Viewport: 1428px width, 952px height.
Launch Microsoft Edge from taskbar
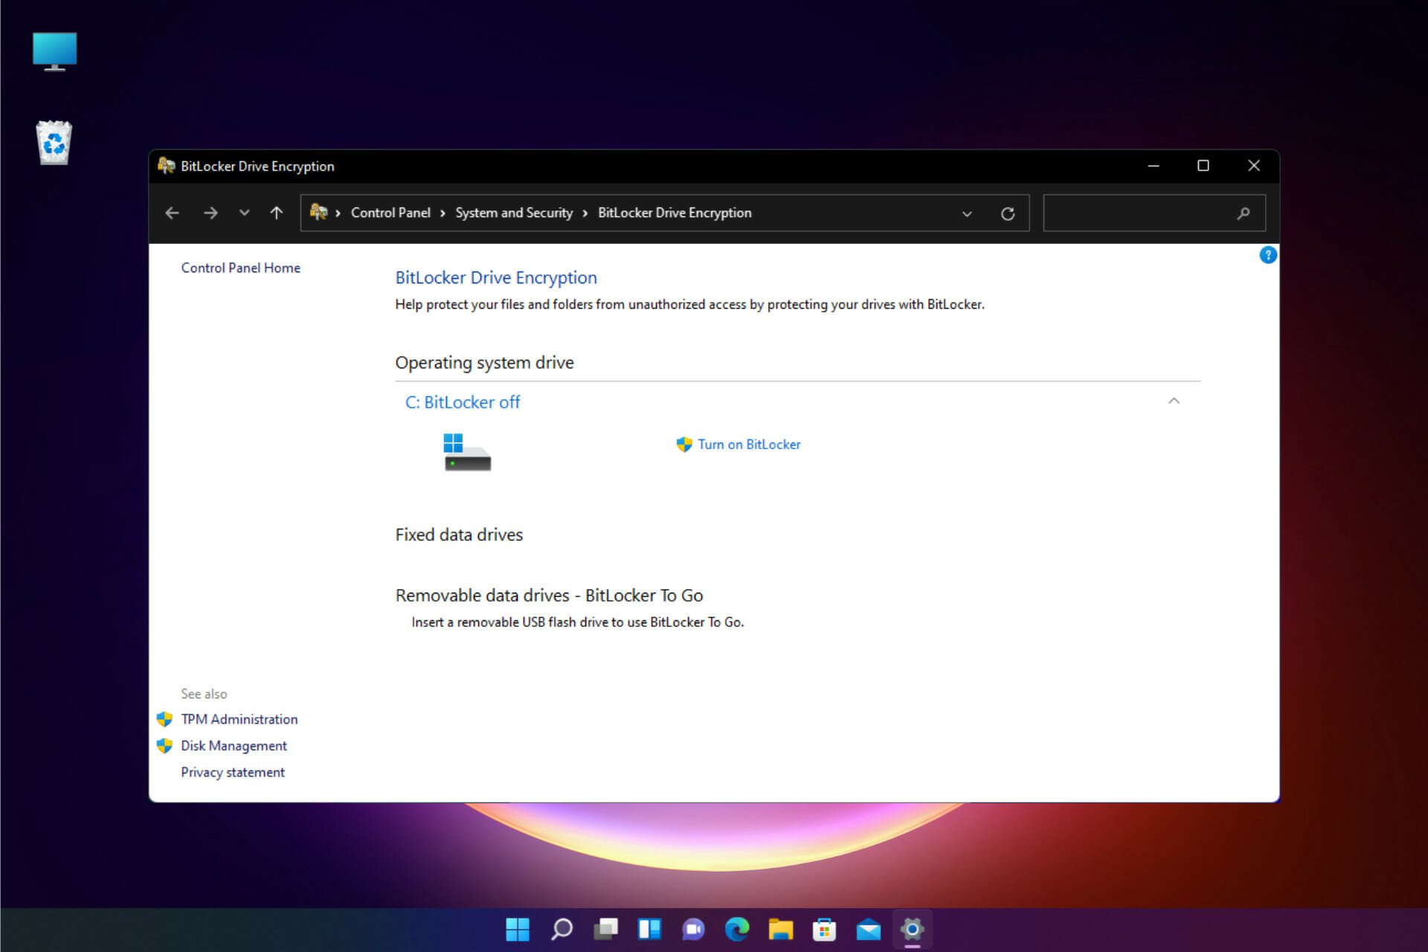[x=737, y=930]
